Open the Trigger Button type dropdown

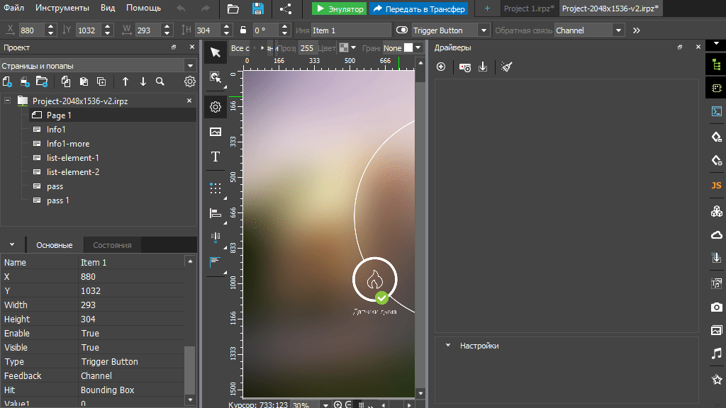[483, 30]
